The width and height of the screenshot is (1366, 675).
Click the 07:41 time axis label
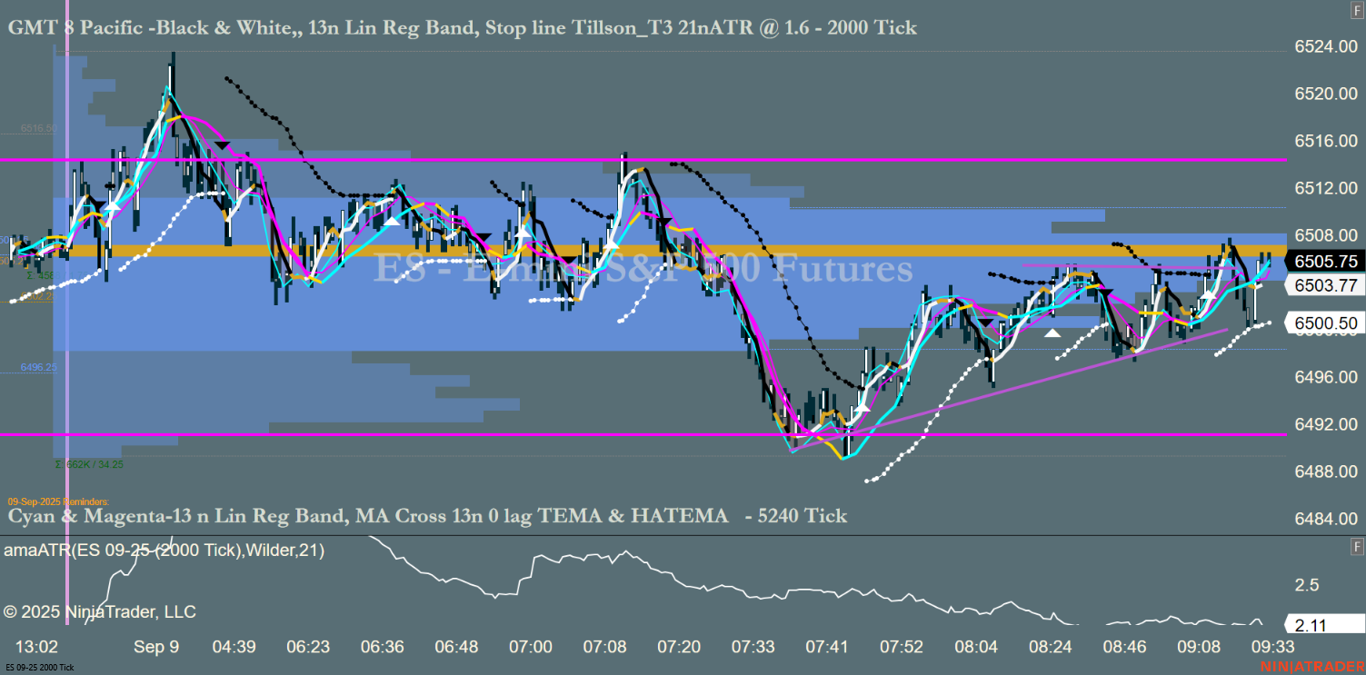coord(827,647)
